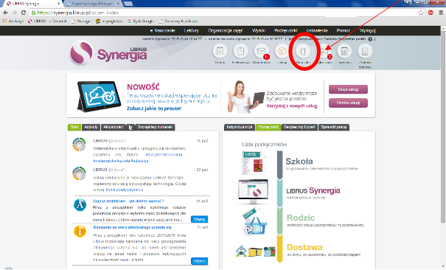Image resolution: width=446 pixels, height=270 pixels.
Task: Open the LIBRUS e-Dziennik bookmark
Action: click(47, 21)
